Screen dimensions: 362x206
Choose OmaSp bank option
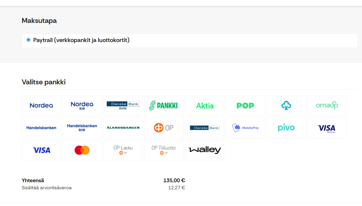point(327,105)
